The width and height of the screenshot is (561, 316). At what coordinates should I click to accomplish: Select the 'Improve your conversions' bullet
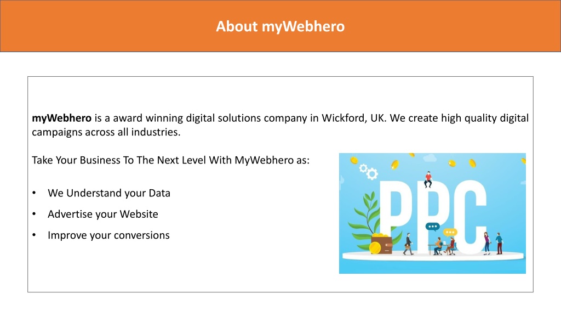tap(108, 235)
